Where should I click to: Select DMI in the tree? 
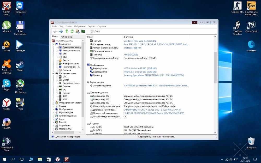64,54
